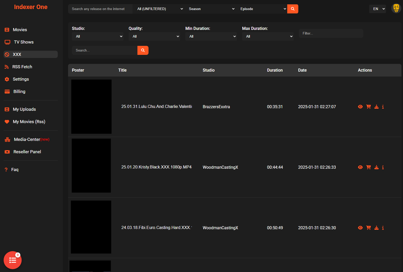Click the heart icon for My Movies
The height and width of the screenshot is (272, 403).
7,122
